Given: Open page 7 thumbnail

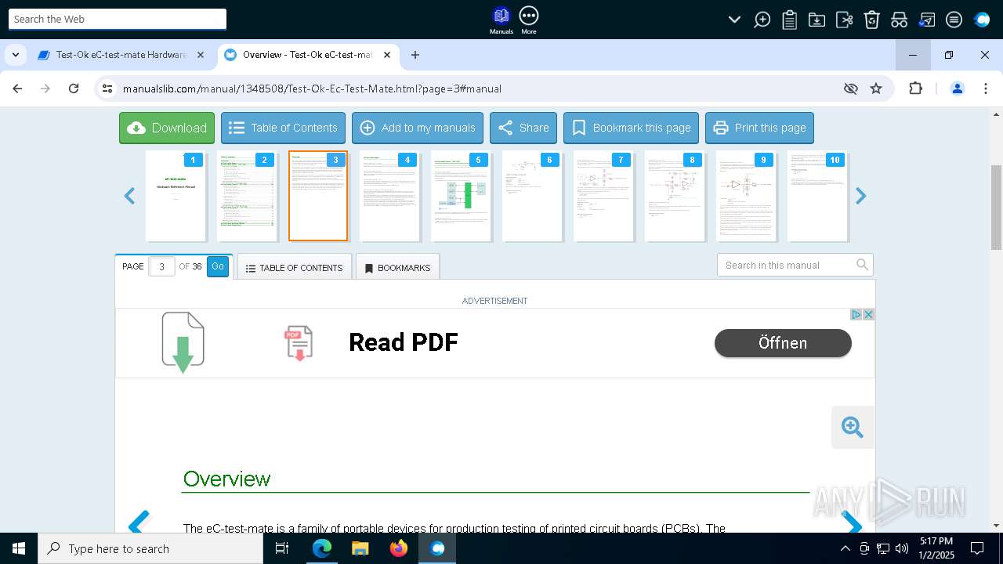Looking at the screenshot, I should tap(603, 196).
